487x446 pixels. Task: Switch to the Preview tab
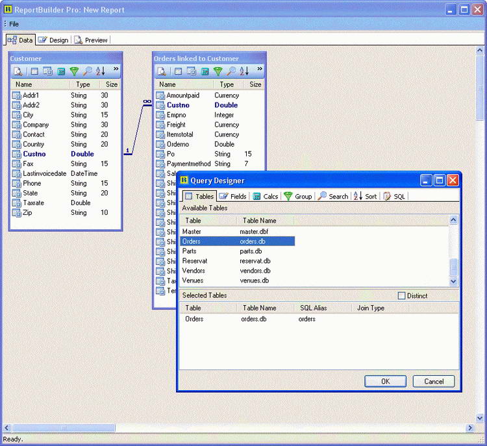click(91, 40)
